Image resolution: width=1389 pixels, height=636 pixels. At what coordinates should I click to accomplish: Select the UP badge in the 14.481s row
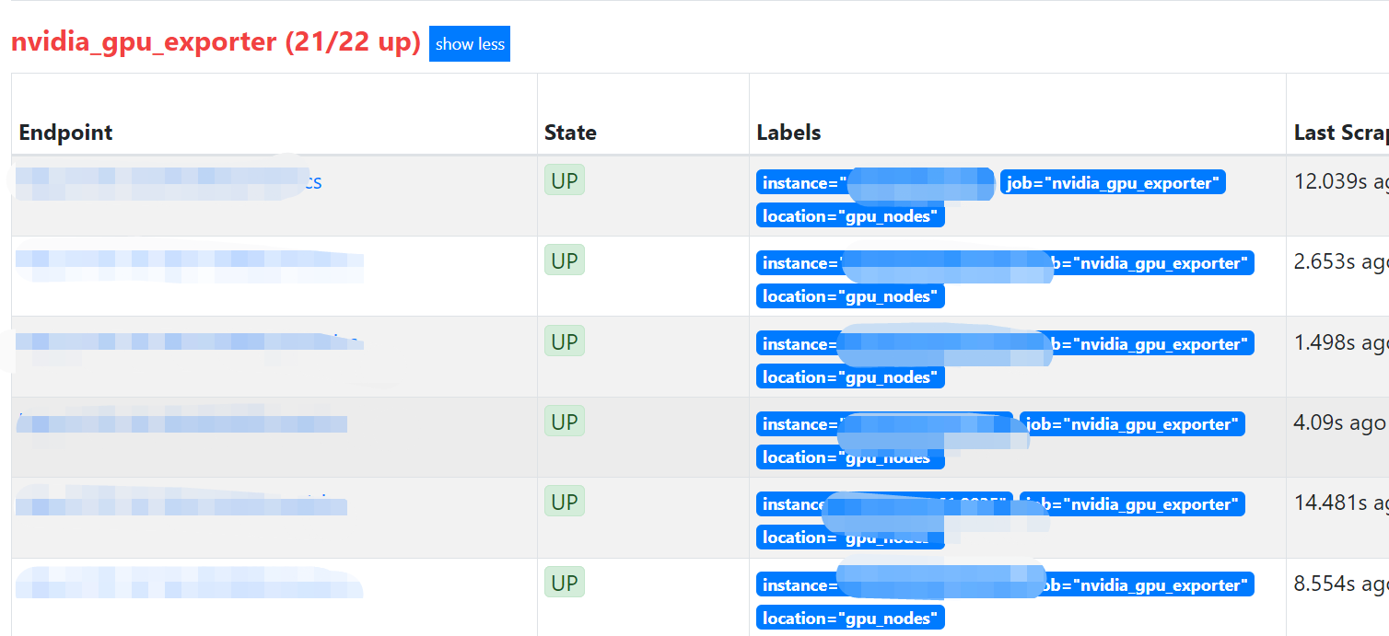pos(565,503)
